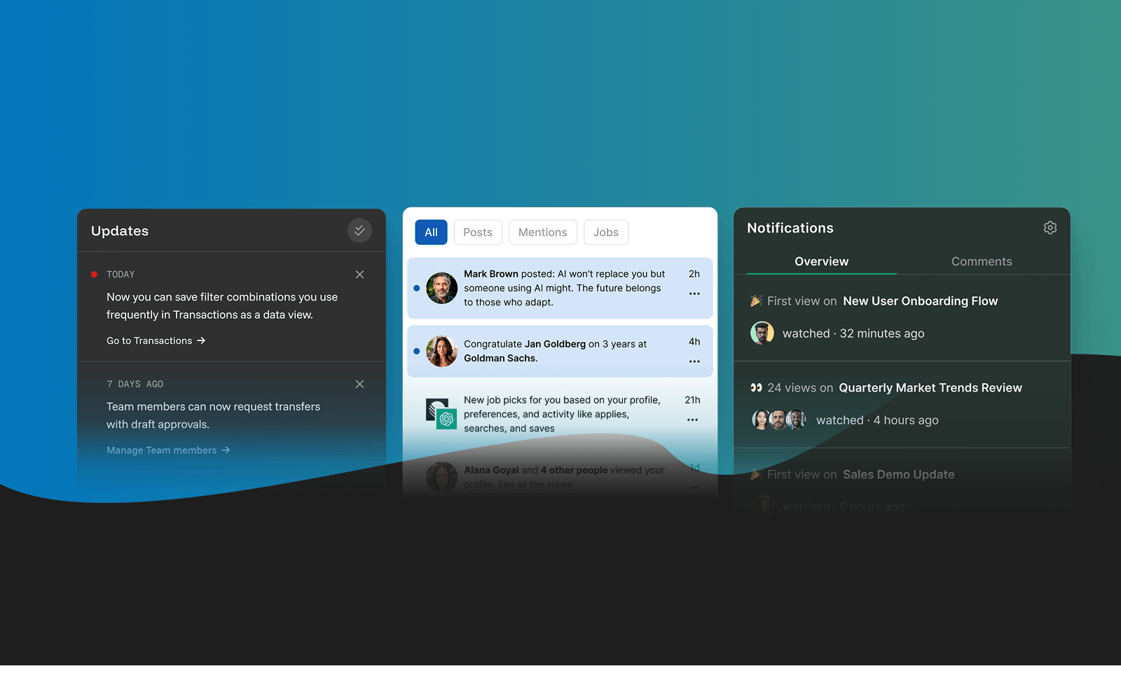Open notification settings gear
1121x685 pixels.
[x=1050, y=228]
